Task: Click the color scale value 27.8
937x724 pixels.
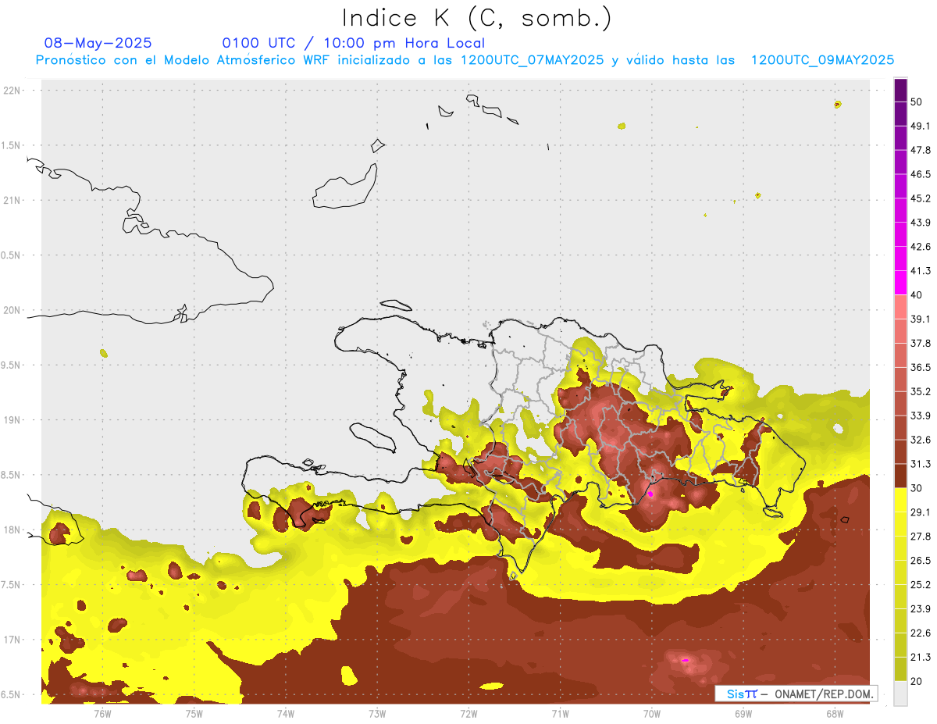Action: tap(920, 537)
